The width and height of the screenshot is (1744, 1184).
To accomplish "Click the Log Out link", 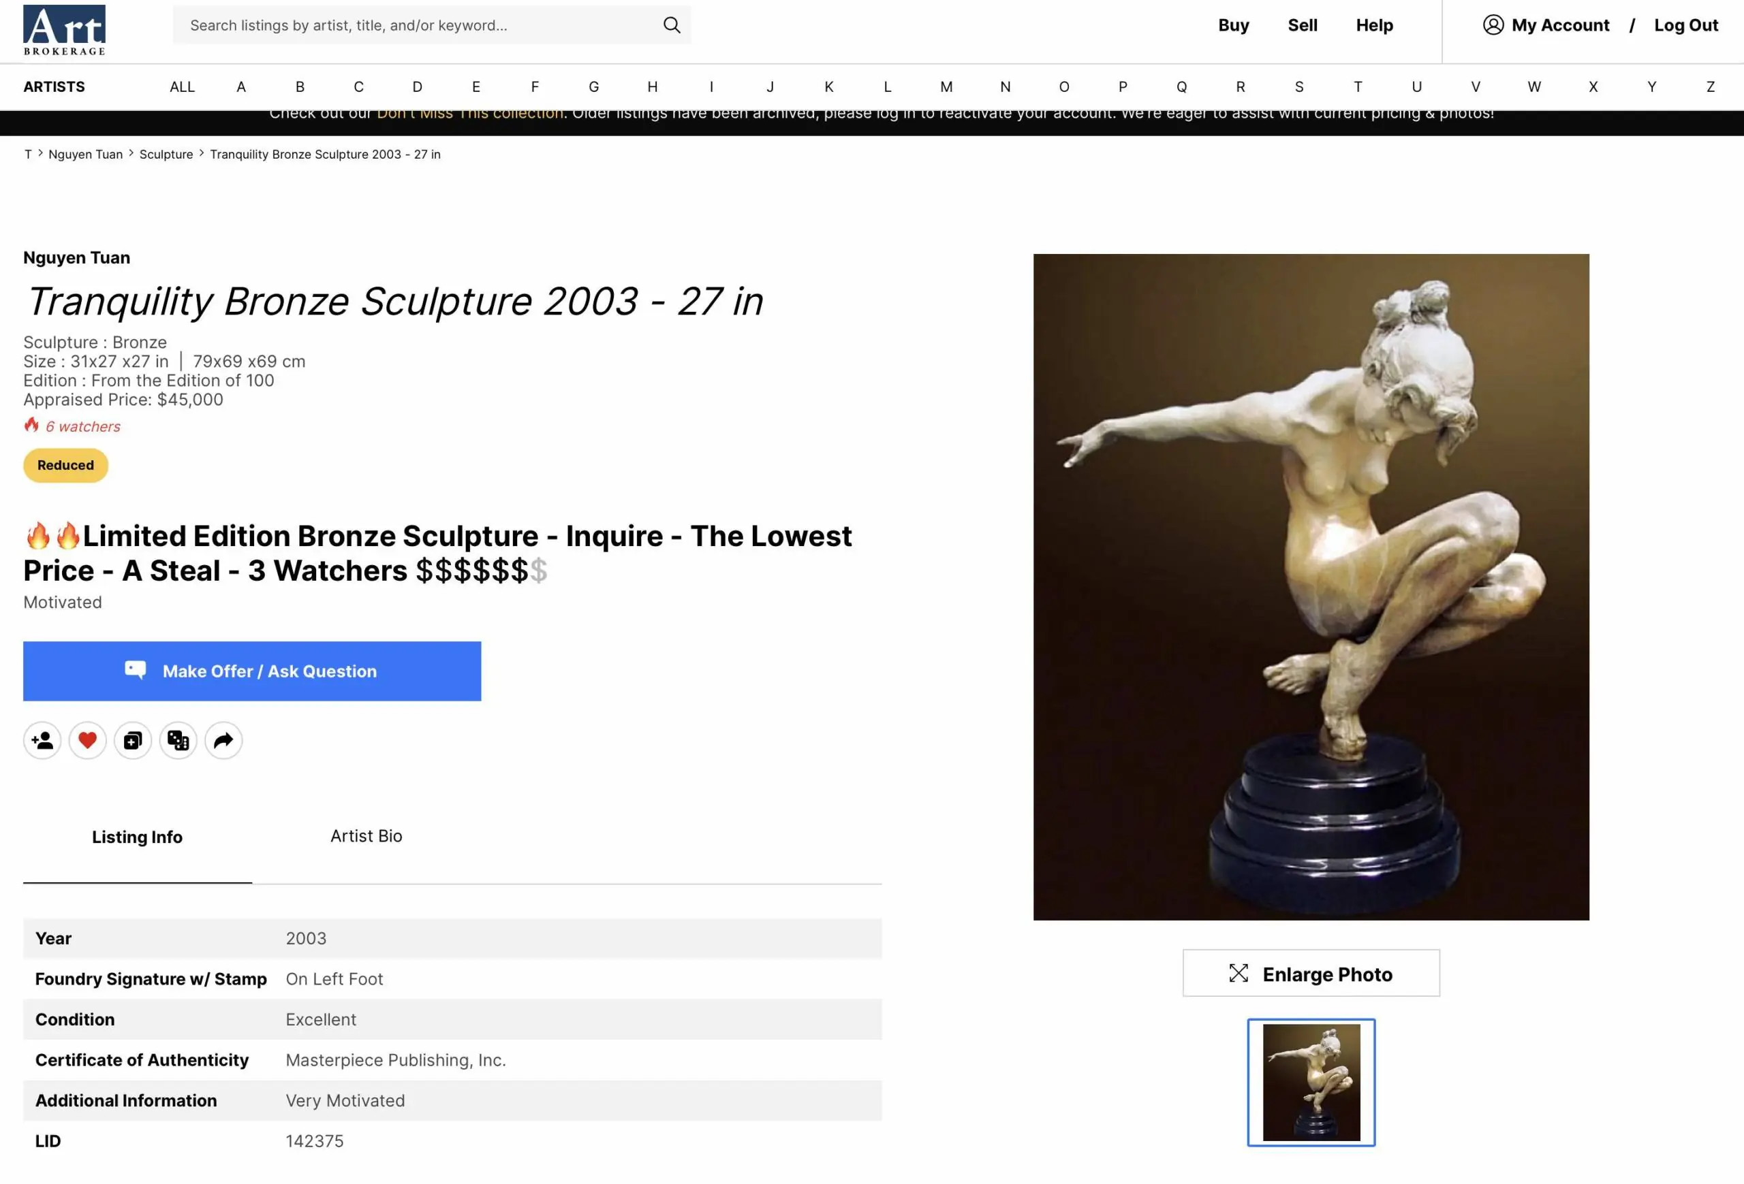I will pos(1685,25).
